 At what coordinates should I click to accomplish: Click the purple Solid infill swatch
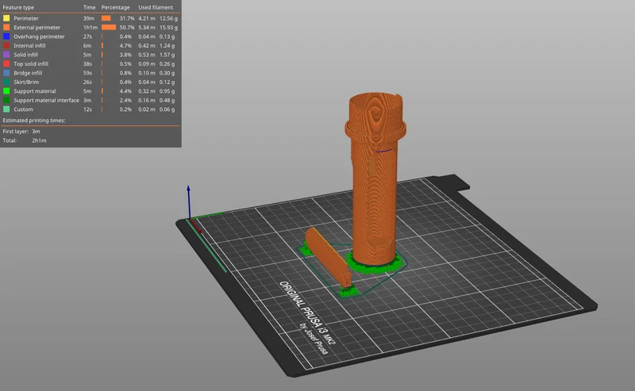(x=6, y=55)
